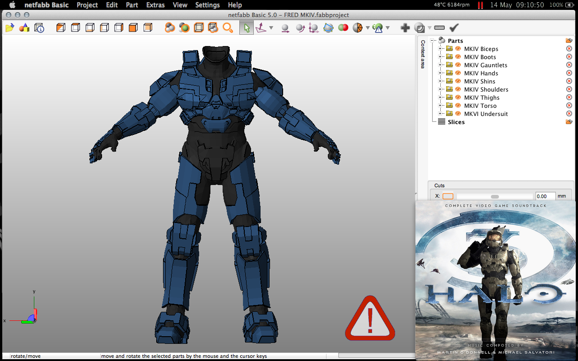Hide the MKIV Torso part via eye icon
Screen dimensions: 578x361
pyautogui.click(x=458, y=106)
